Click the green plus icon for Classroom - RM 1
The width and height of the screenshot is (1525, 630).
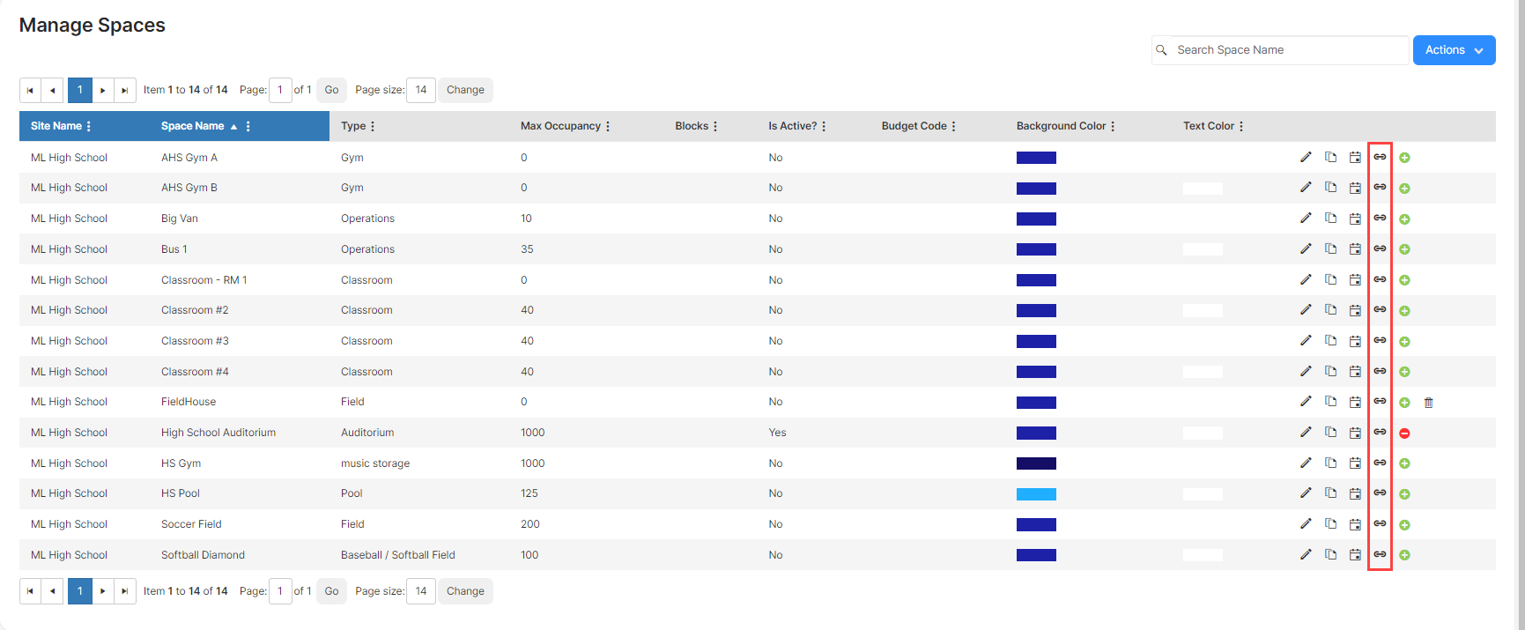point(1404,280)
